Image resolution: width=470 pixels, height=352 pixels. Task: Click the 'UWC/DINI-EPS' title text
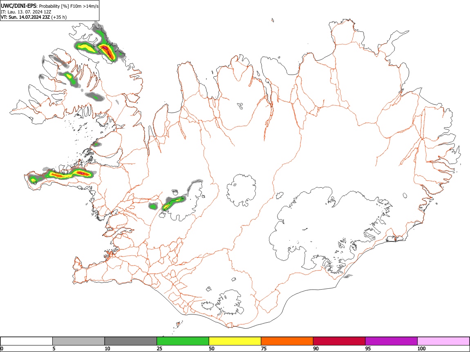(18, 6)
